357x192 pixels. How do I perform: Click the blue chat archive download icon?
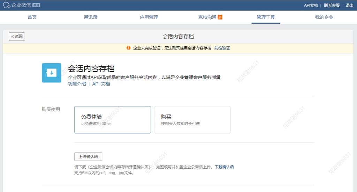(52, 73)
